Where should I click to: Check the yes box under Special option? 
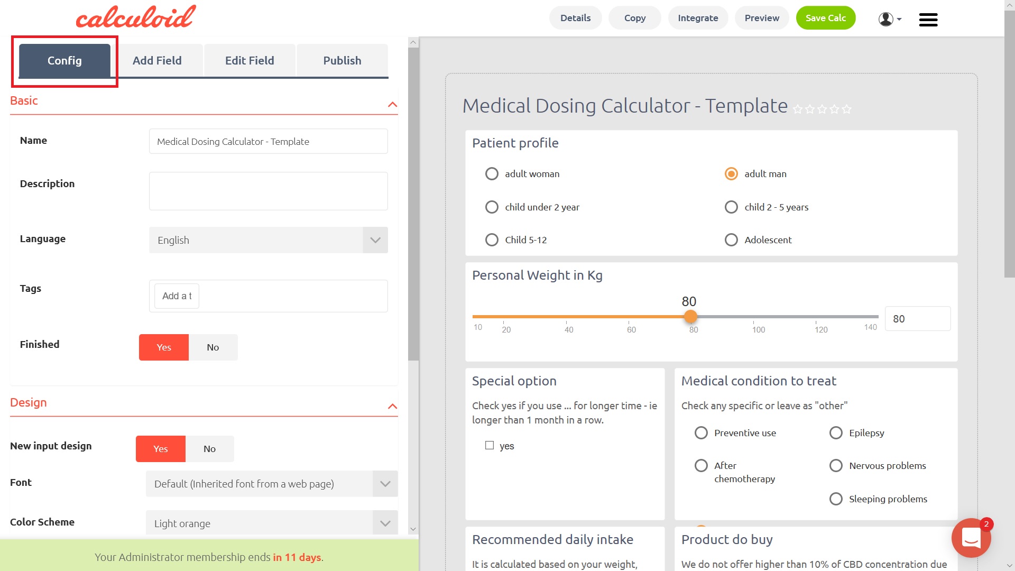point(489,446)
